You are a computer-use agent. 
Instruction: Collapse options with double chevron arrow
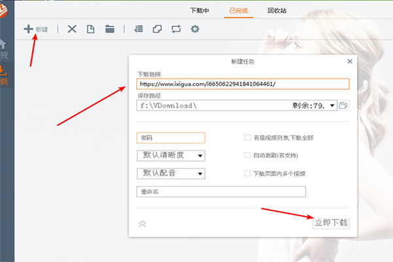[142, 223]
